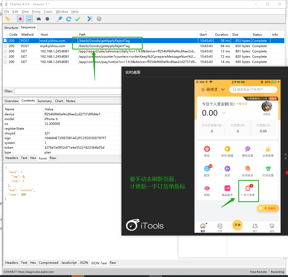This screenshot has height=277, width=288.
Task: Open the Help menu
Action: click(75, 12)
